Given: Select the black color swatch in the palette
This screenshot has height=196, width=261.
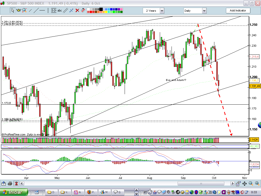Looking at the screenshot, I should (x=101, y=9).
